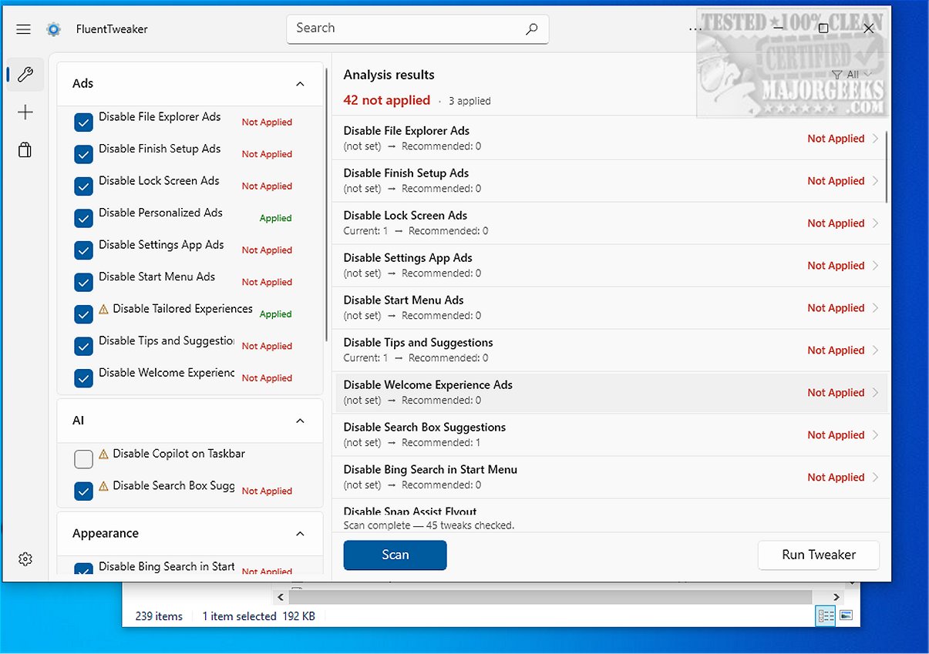Open the clipboard sidebar page
Screen dimensions: 929x654
click(25, 149)
